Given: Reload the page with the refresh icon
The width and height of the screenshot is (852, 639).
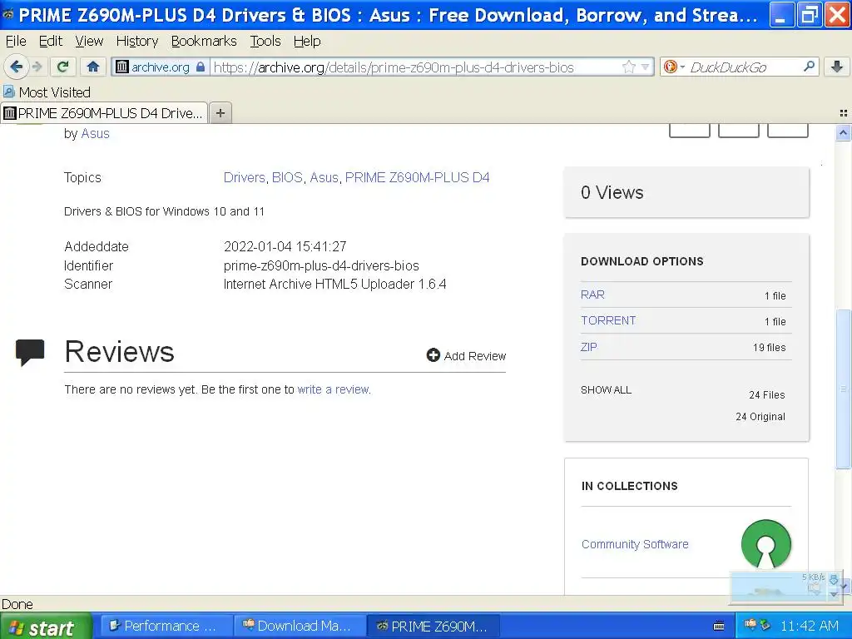Looking at the screenshot, I should [x=63, y=67].
